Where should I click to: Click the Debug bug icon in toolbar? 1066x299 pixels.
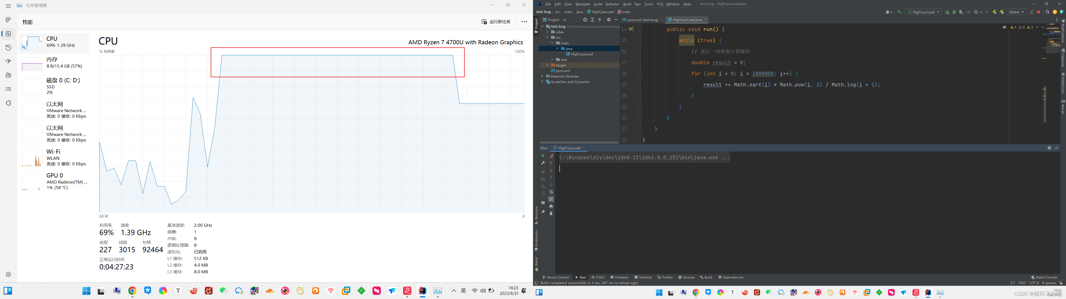[x=954, y=12]
